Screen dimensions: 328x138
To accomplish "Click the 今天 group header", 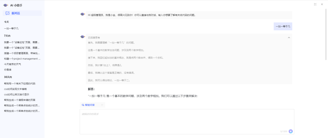I will pyautogui.click(x=6, y=22).
